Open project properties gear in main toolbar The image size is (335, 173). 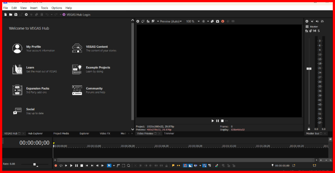tap(26, 15)
